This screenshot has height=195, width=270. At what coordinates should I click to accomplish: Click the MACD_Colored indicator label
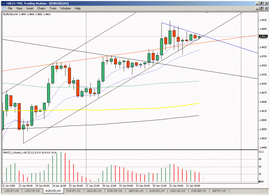coord(29,153)
